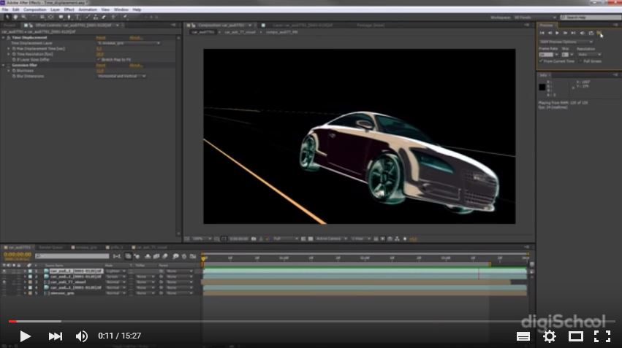Toggle Stretch Map to Fit checkbox
The height and width of the screenshot is (348, 622).
pyautogui.click(x=99, y=60)
